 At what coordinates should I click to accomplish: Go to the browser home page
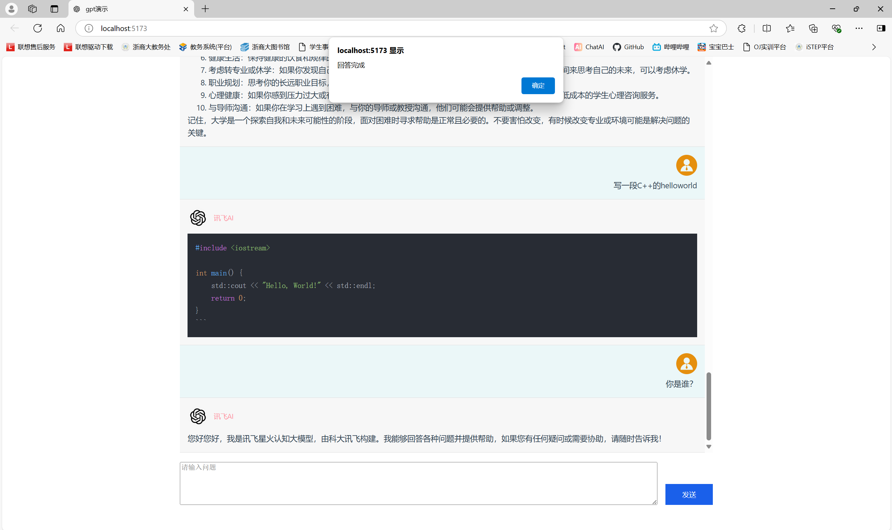[x=61, y=28]
